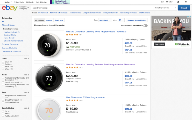Expand Color filter with see all
The image size is (192, 120).
27,59
